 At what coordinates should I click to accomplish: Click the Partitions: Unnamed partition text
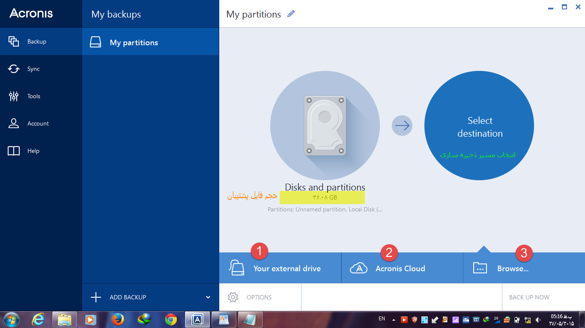325,209
